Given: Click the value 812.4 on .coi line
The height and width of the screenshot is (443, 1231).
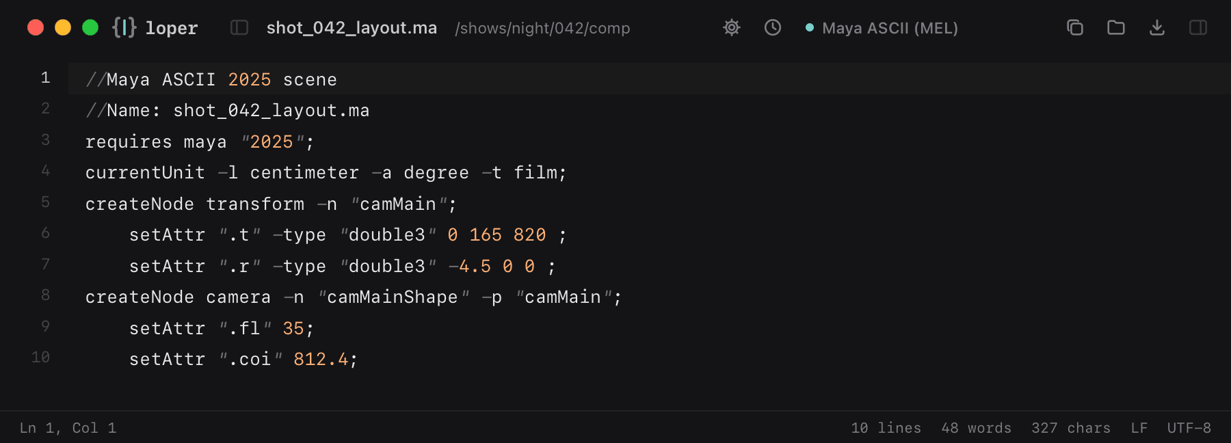Looking at the screenshot, I should point(321,360).
